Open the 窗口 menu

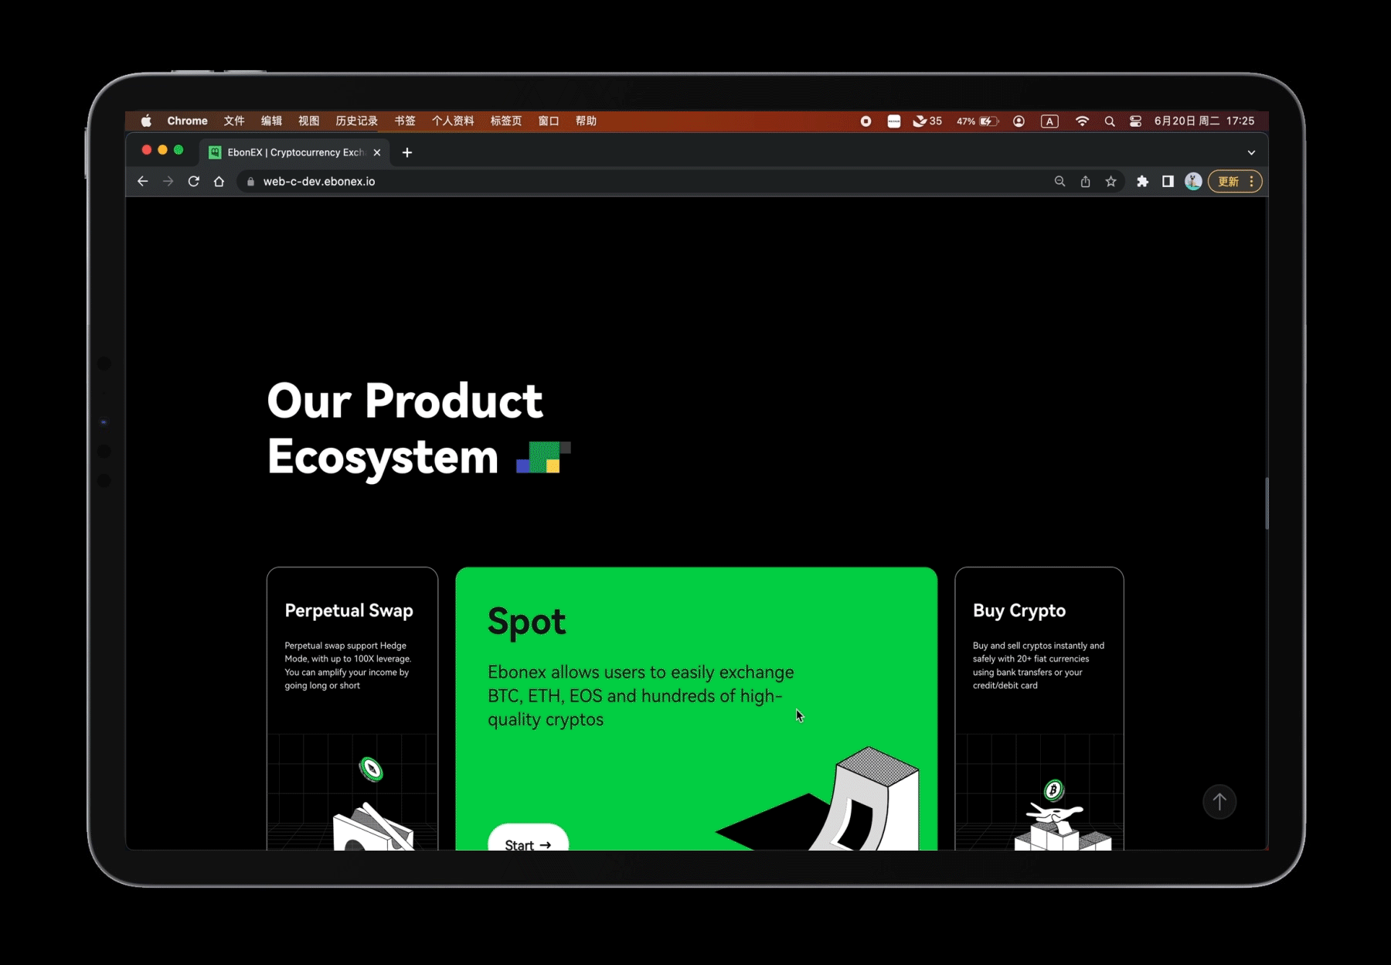coord(549,121)
